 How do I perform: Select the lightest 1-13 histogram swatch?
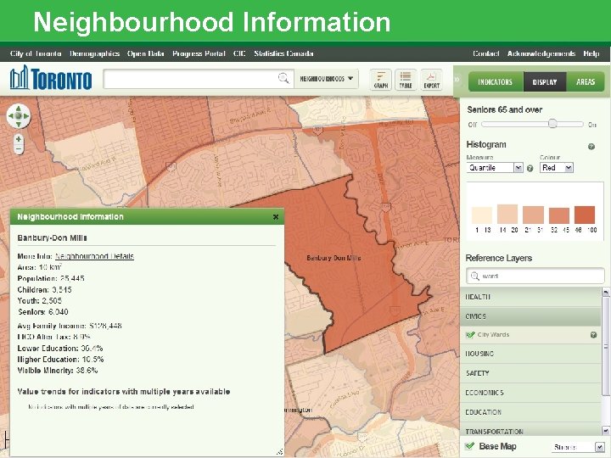click(x=482, y=215)
